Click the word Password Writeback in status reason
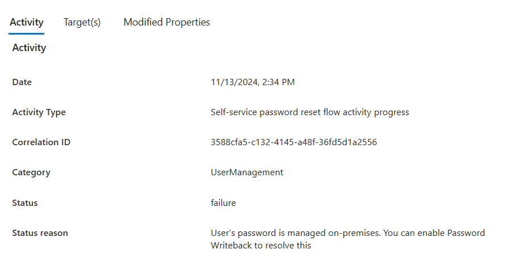The height and width of the screenshot is (266, 529). [466, 233]
